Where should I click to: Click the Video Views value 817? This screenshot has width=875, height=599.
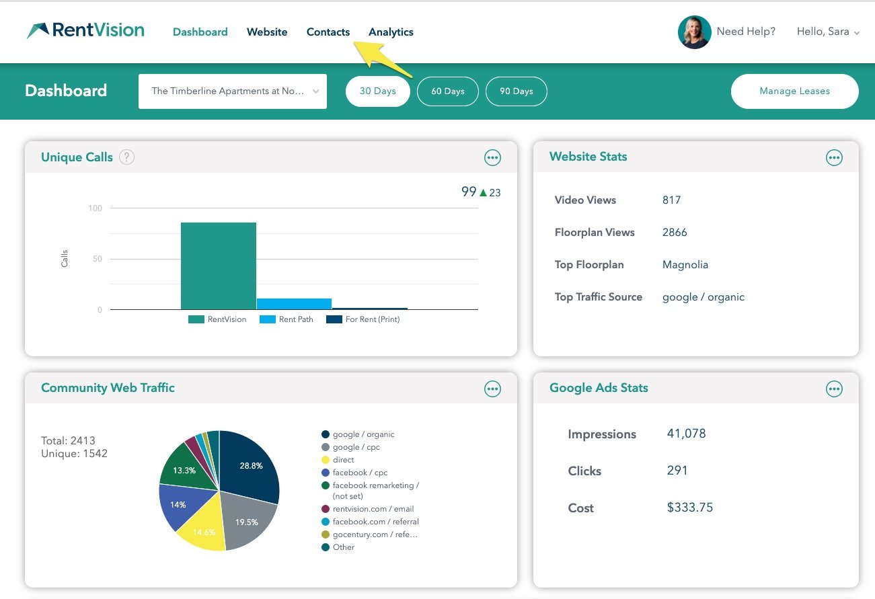tap(671, 200)
